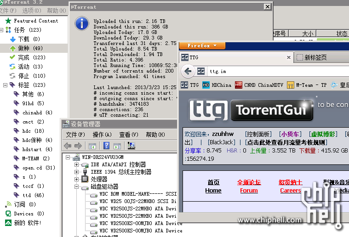This screenshot has width=349, height=237.
Task: Click the 新的 软件! apps icon
Action: (x=8, y=223)
